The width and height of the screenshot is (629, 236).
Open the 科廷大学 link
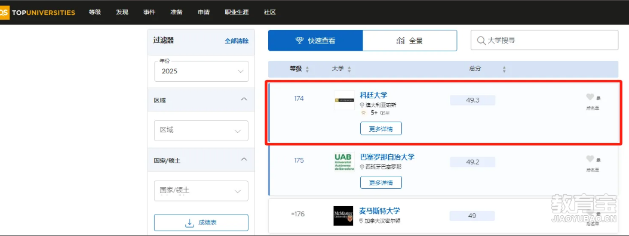(x=373, y=95)
